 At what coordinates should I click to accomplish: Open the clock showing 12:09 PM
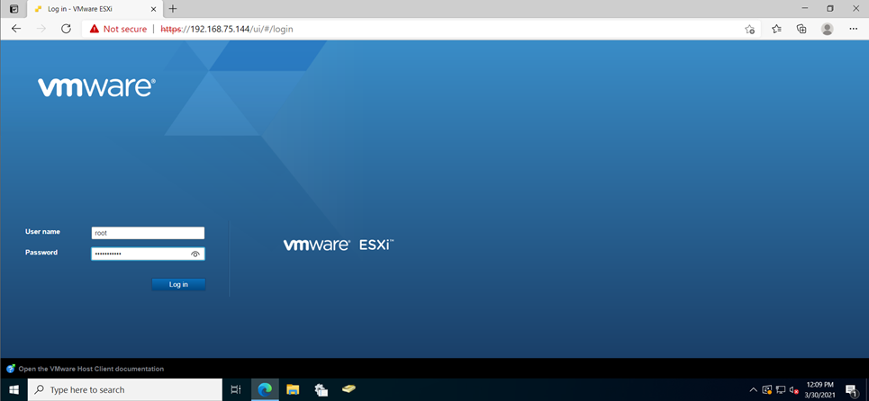(819, 389)
